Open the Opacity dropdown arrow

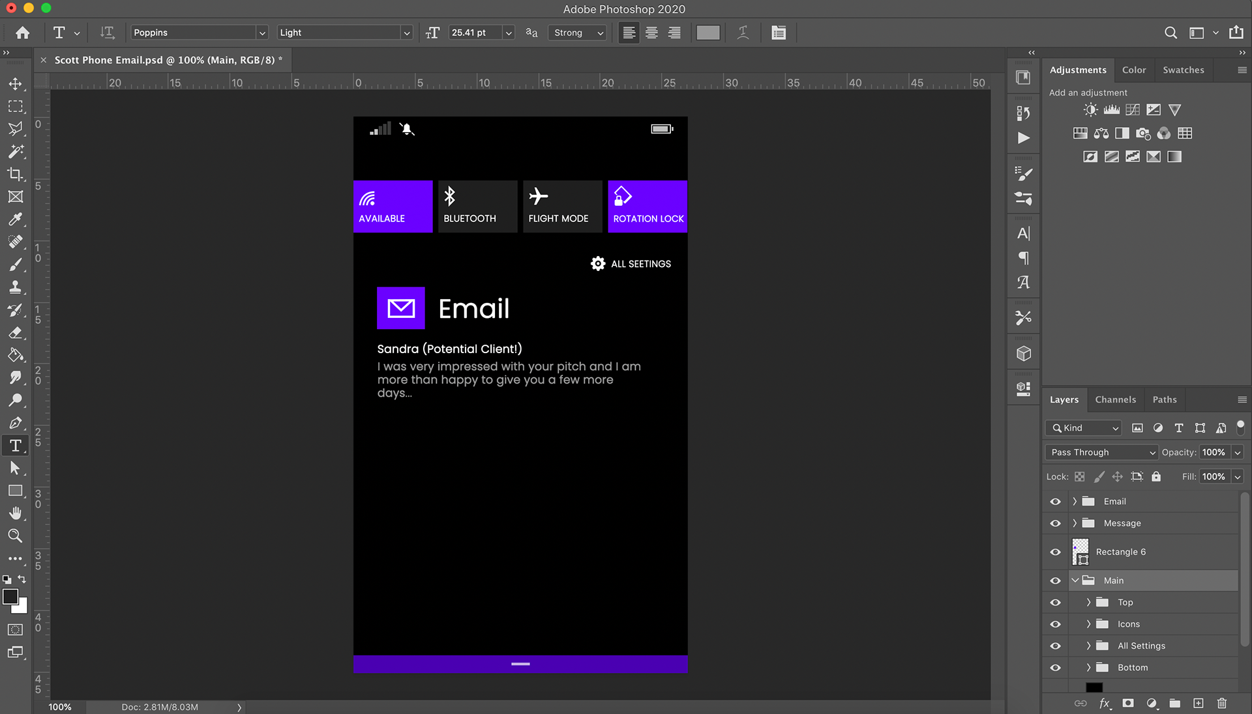click(1237, 452)
